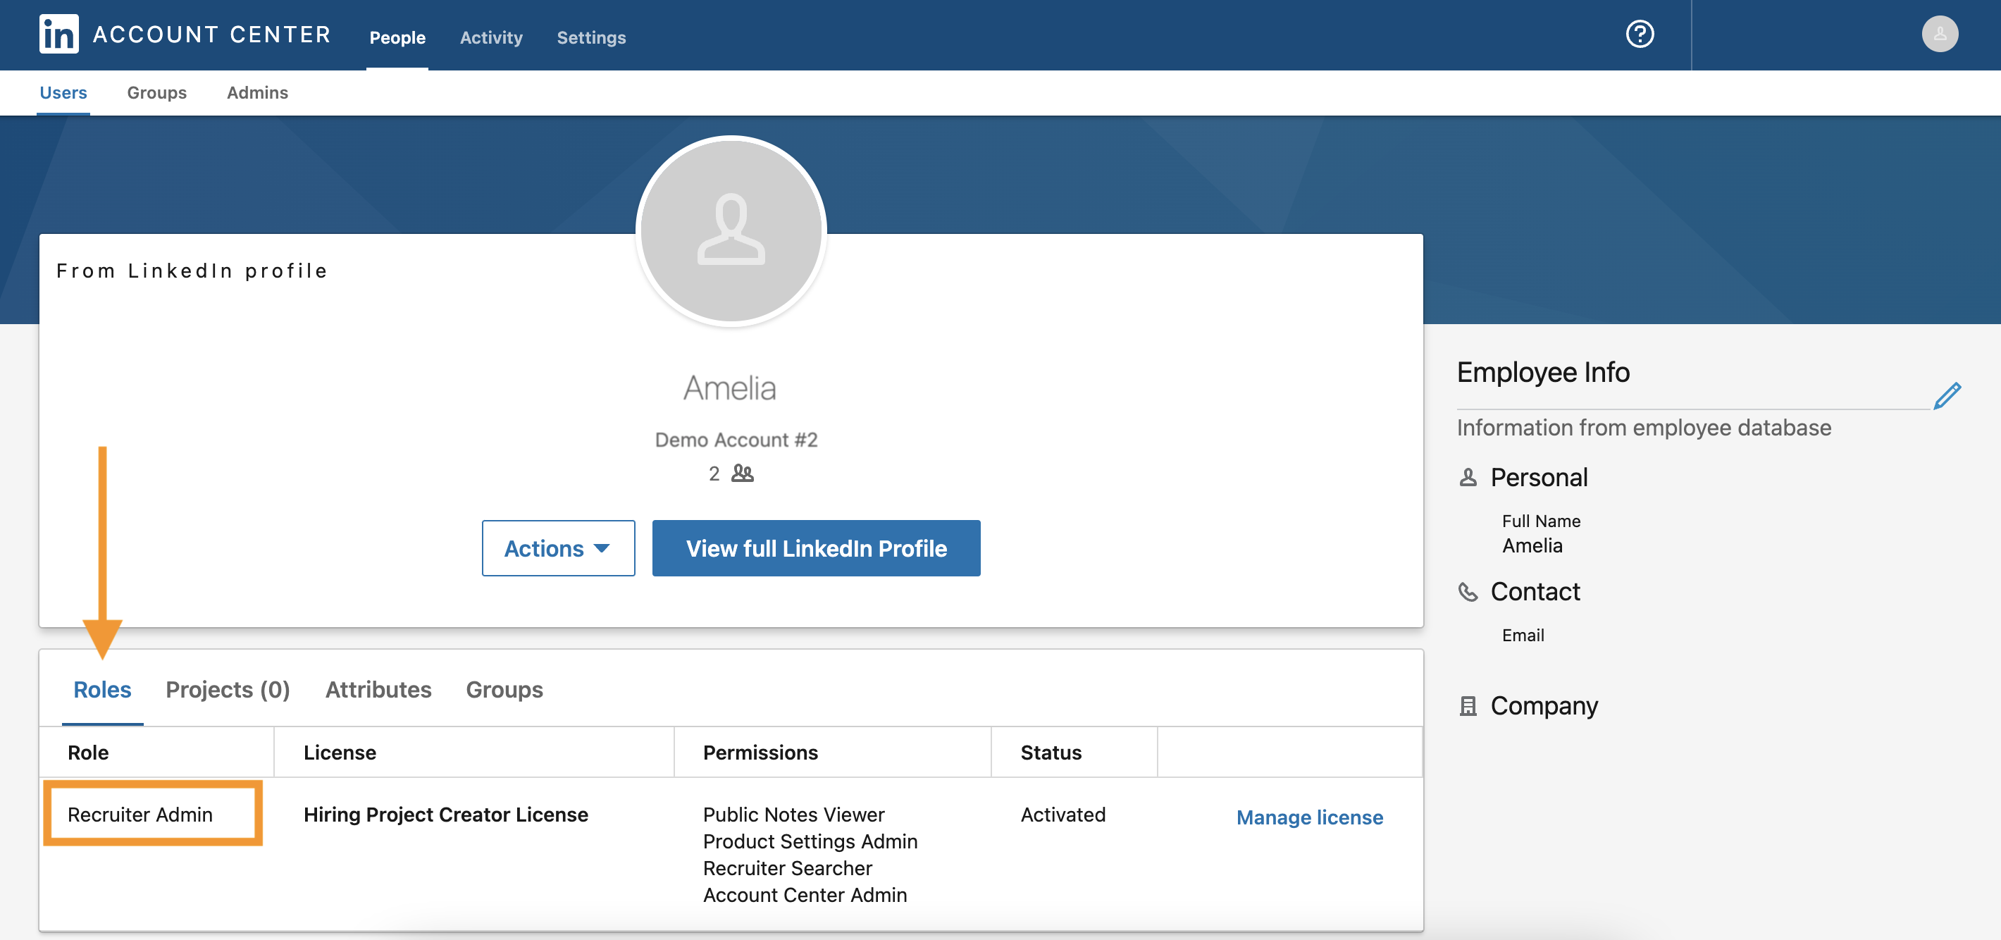The width and height of the screenshot is (2001, 940).
Task: Open the Activity tab
Action: (x=491, y=37)
